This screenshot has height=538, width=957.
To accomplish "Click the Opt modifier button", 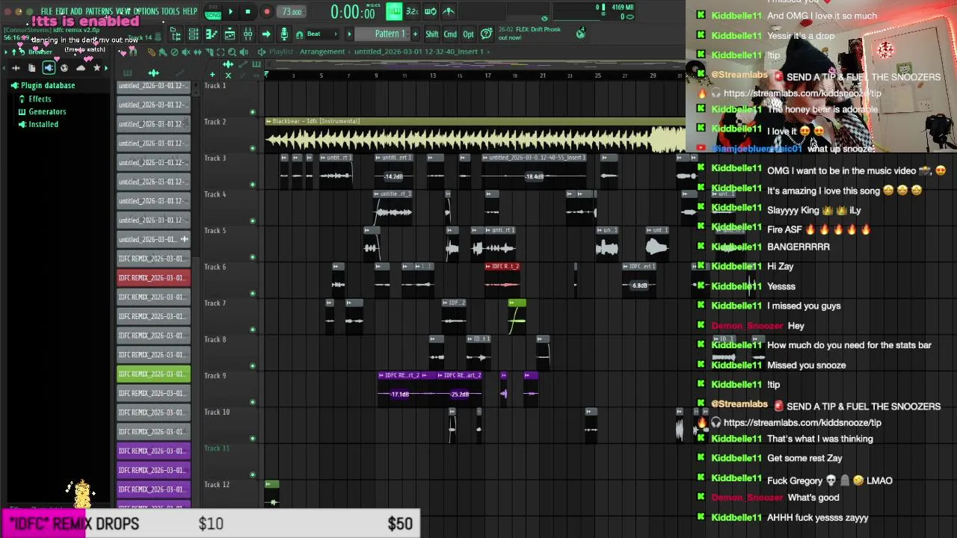I will pyautogui.click(x=468, y=34).
